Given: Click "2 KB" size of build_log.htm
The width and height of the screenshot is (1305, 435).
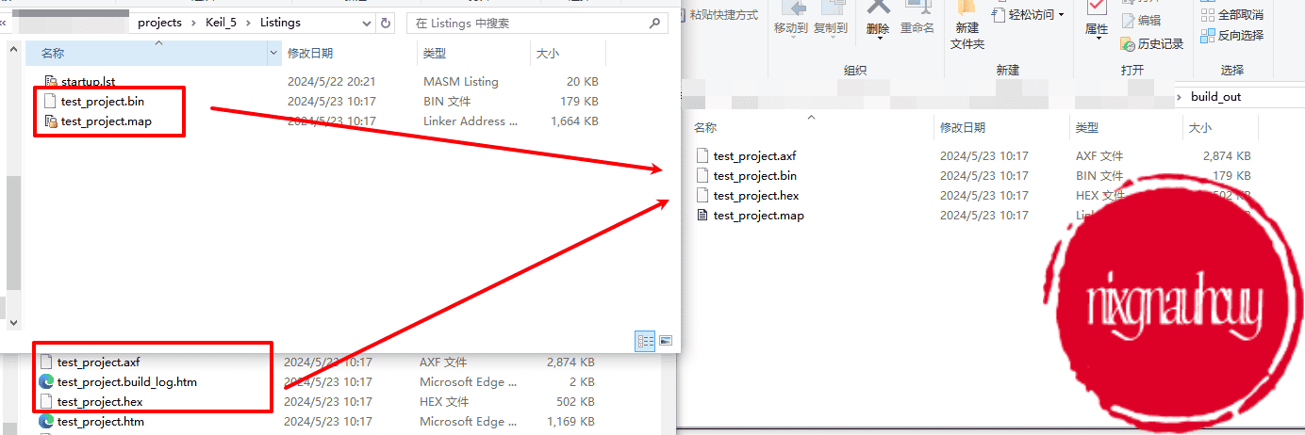Looking at the screenshot, I should pyautogui.click(x=580, y=382).
